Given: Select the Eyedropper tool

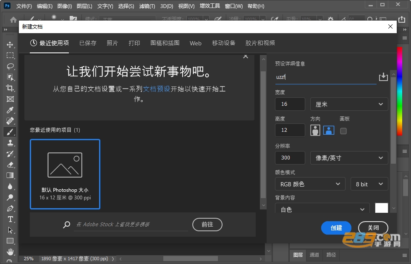Looking at the screenshot, I should click(10, 110).
